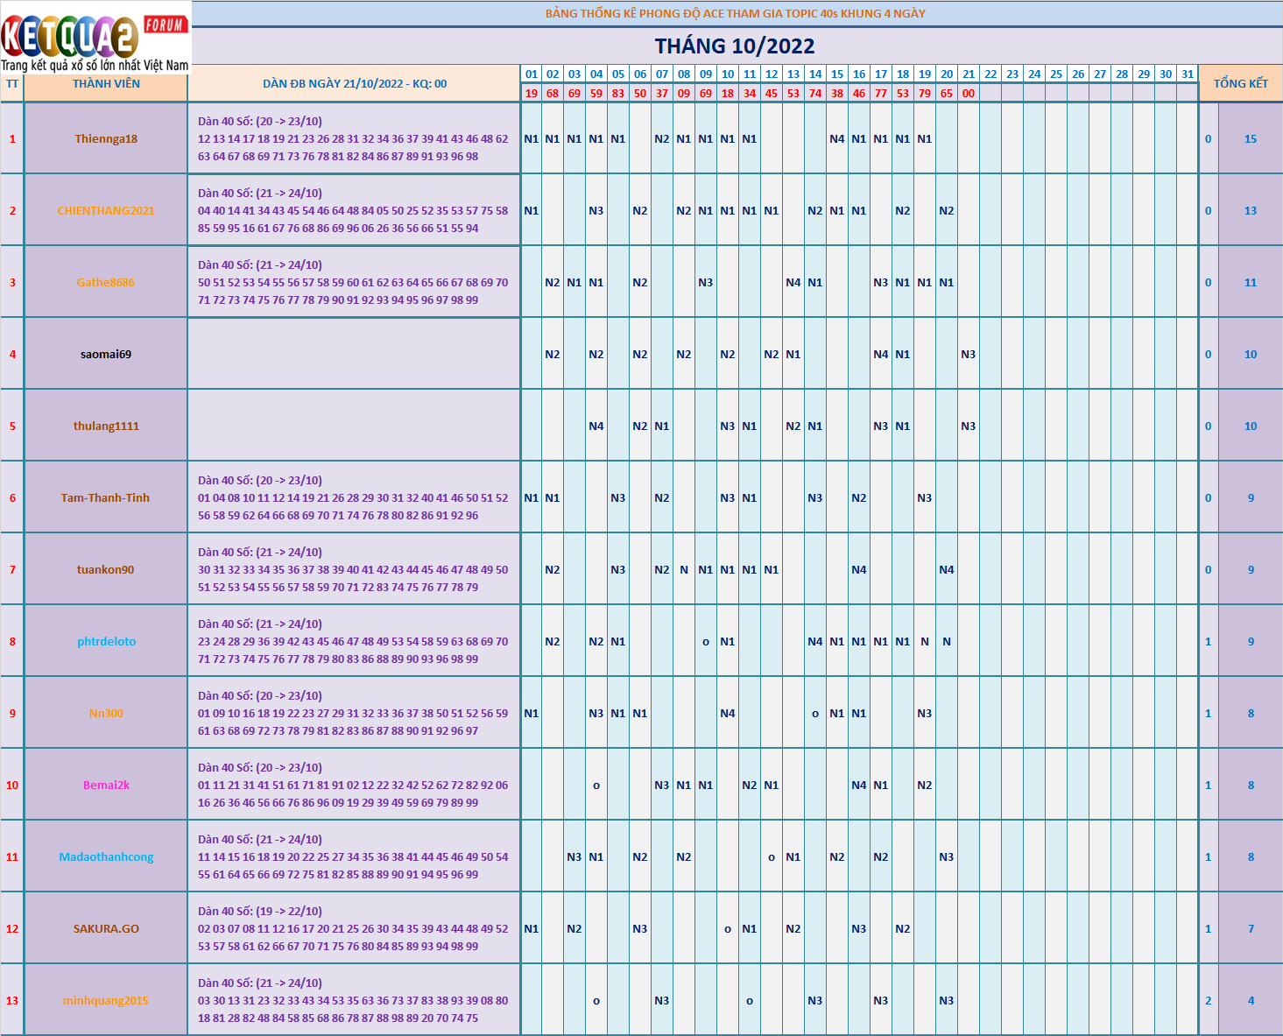Select member name Gathe8686
The width and height of the screenshot is (1283, 1036).
[x=106, y=282]
